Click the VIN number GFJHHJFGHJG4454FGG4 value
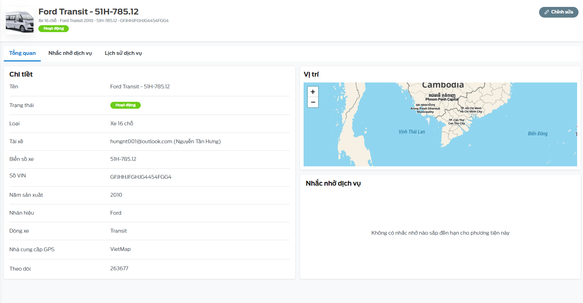This screenshot has height=303, width=583. click(x=141, y=177)
